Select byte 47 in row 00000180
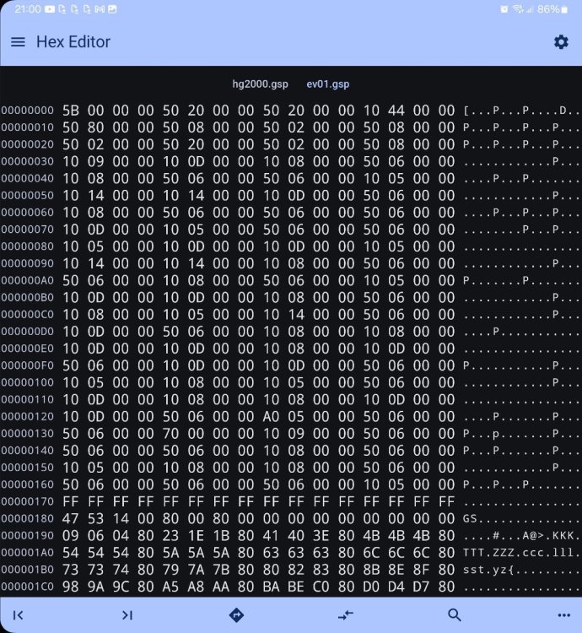This screenshot has height=633, width=582. click(x=71, y=518)
